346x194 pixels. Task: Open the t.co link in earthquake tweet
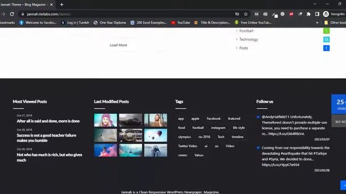281,165
